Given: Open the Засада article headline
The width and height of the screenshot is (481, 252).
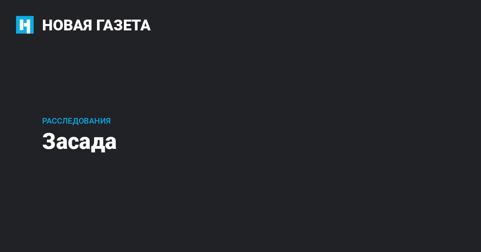Looking at the screenshot, I should 79,142.
